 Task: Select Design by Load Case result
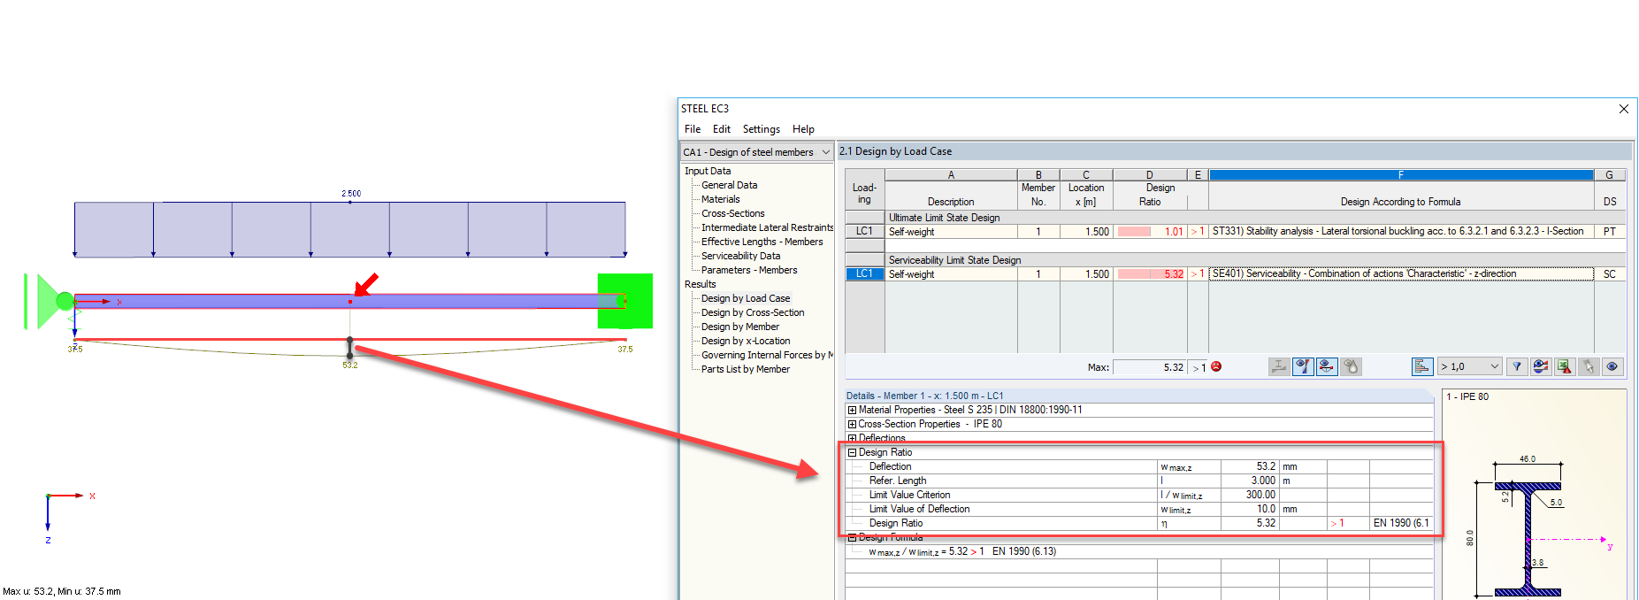(x=746, y=298)
